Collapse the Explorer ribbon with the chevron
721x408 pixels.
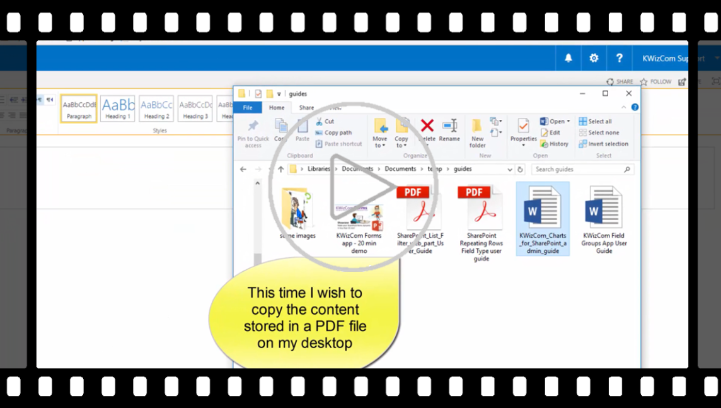click(623, 107)
